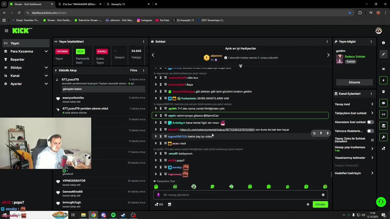The width and height of the screenshot is (390, 219).
Task: Open the profile avatar menu
Action: pyautogui.click(x=378, y=31)
